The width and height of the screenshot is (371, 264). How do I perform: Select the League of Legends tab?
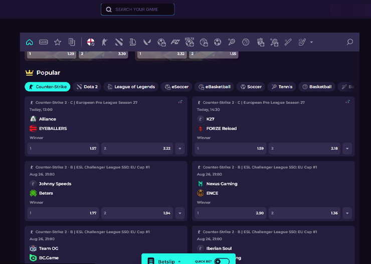coord(130,87)
